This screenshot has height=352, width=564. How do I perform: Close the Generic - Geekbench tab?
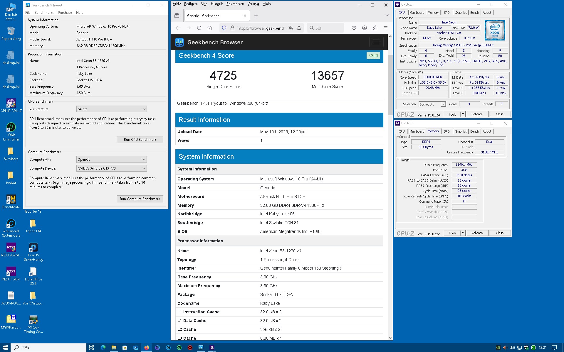[x=245, y=16]
